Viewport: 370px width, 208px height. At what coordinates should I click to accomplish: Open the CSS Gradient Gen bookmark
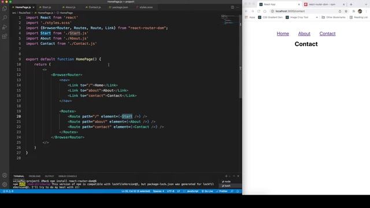pyautogui.click(x=270, y=17)
